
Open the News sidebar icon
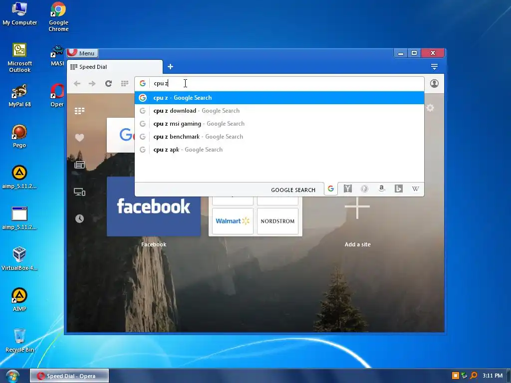coord(79,165)
